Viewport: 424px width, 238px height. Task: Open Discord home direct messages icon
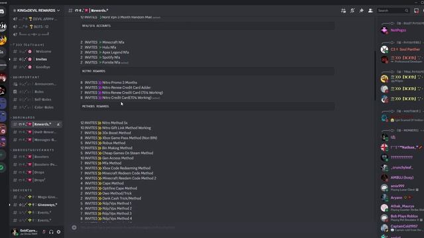tap(2, 12)
